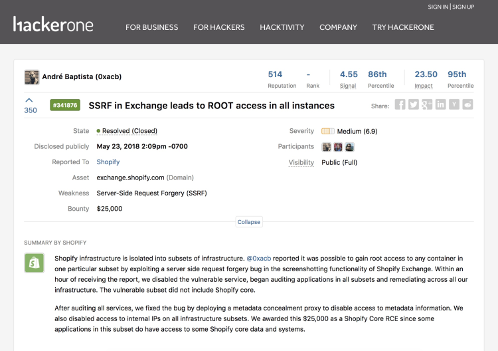Collapse the report details section
The width and height of the screenshot is (498, 351).
tap(249, 222)
